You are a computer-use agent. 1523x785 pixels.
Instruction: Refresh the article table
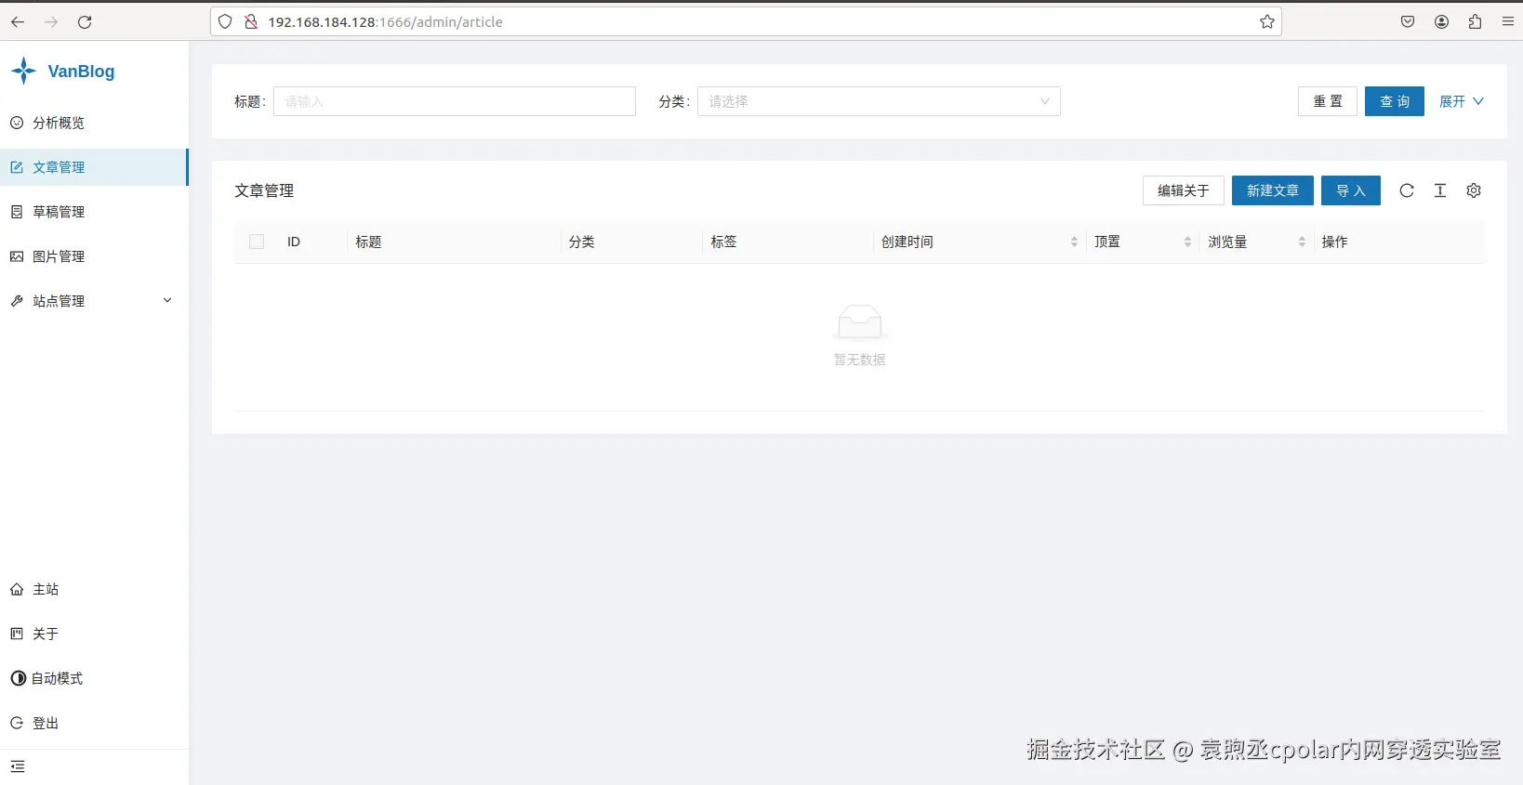click(1407, 190)
